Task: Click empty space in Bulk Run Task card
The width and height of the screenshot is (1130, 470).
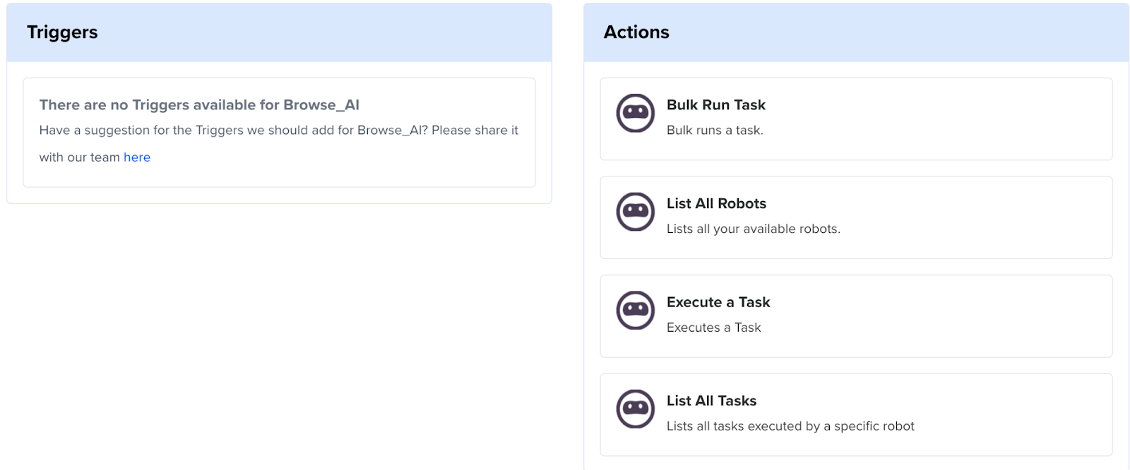Action: tap(953, 119)
